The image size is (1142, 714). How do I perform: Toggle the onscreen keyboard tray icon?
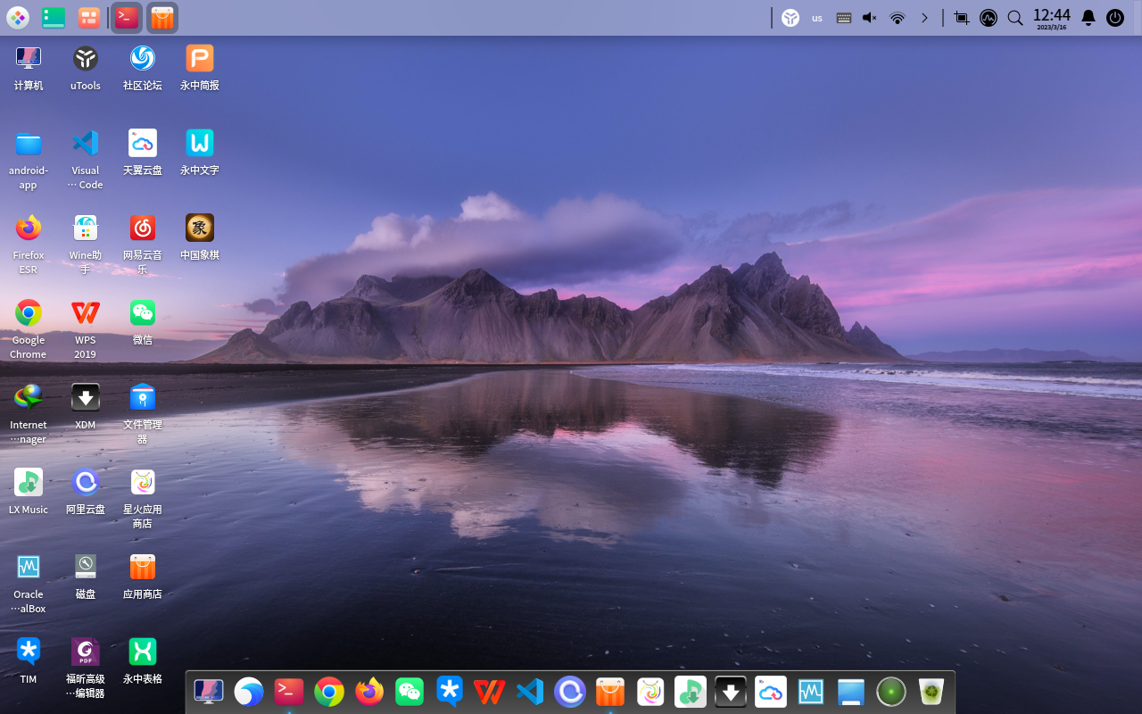click(x=844, y=18)
